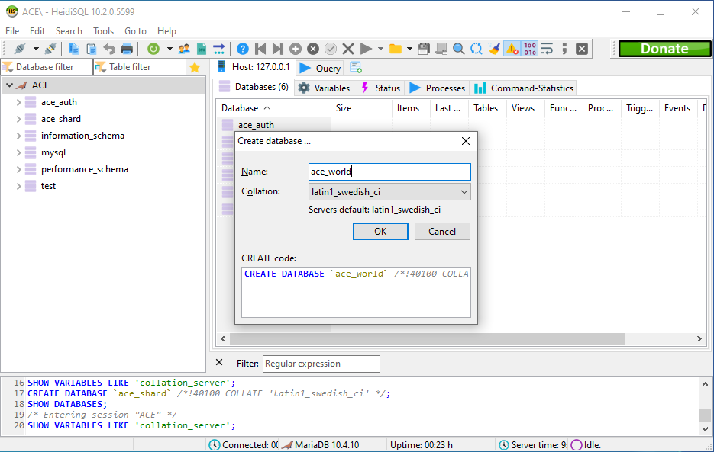Open the Collation dropdown
This screenshot has width=714, height=452.
point(389,192)
